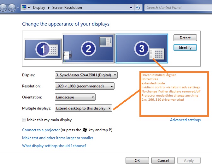Click the double chevron in breadcrumb path
The image size is (212, 166).
[29, 8]
